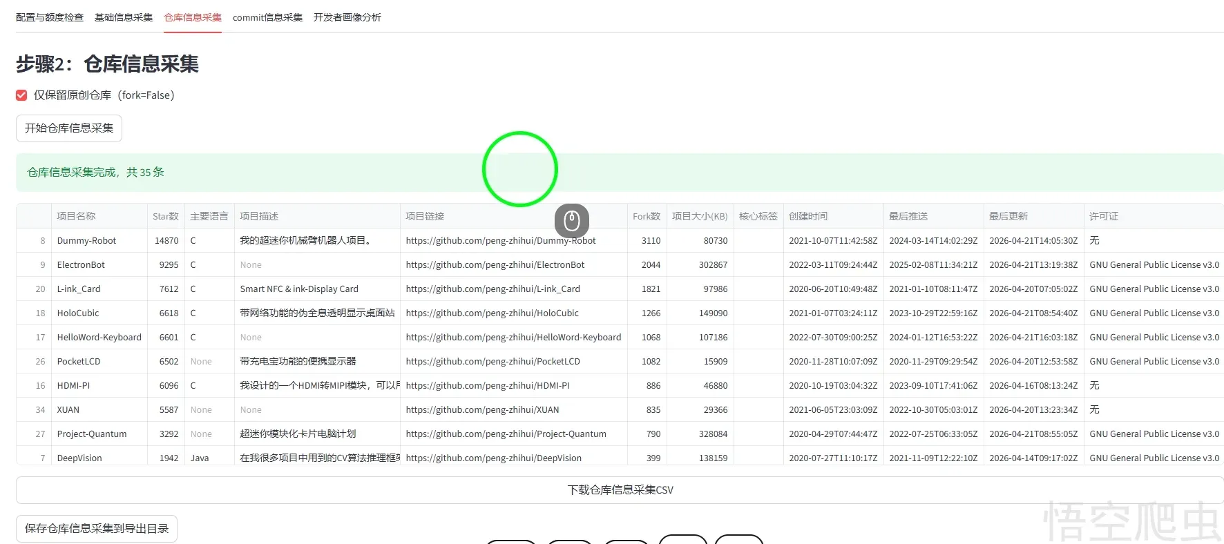
Task: Open the Dummy-Robot GitHub link cell
Action: coord(501,241)
